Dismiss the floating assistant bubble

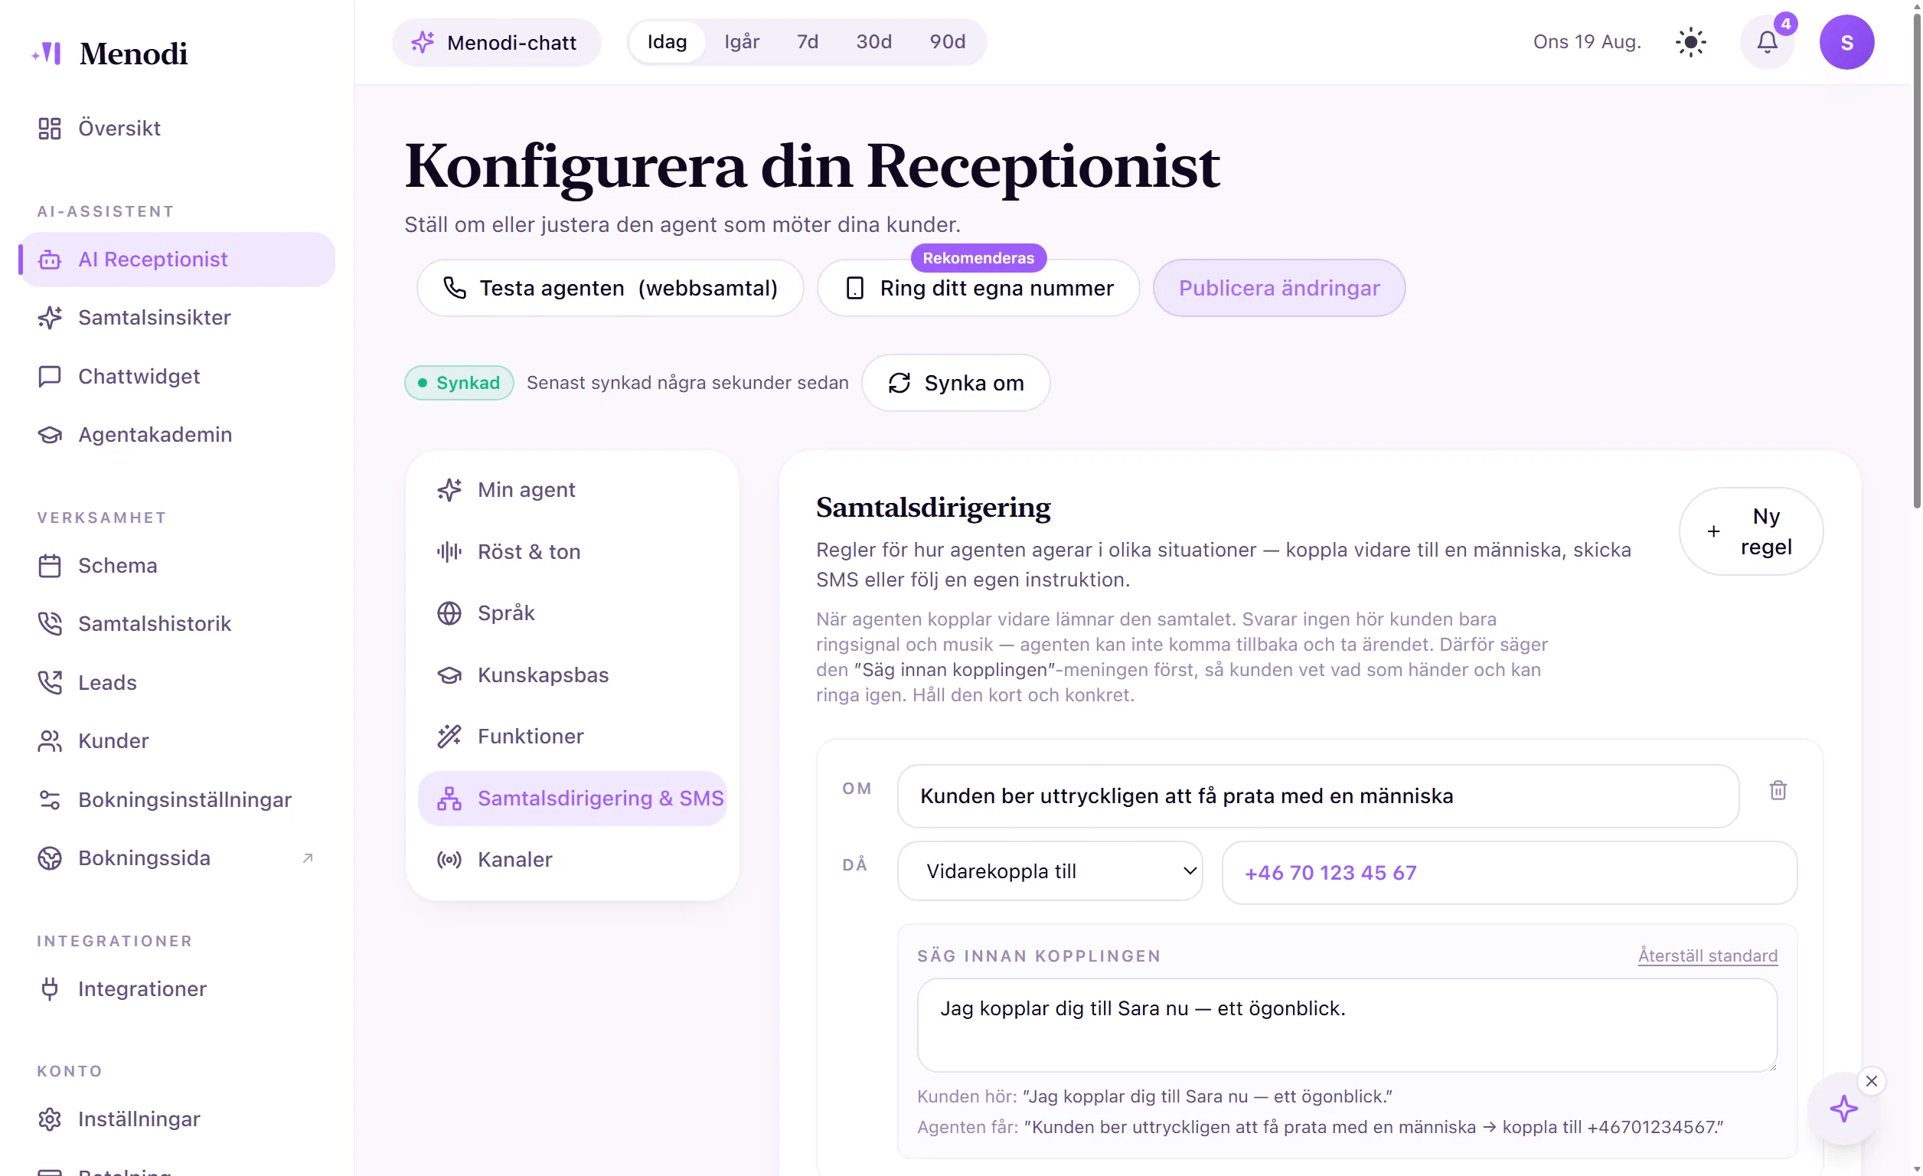[1871, 1081]
